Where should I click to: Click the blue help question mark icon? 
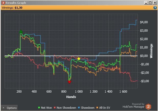pos(155,8)
